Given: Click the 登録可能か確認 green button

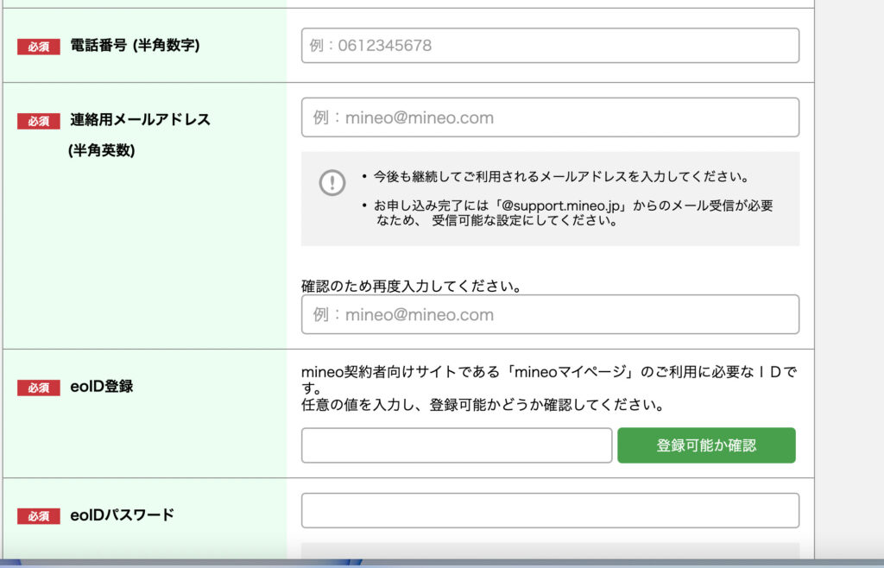Looking at the screenshot, I should [x=706, y=445].
